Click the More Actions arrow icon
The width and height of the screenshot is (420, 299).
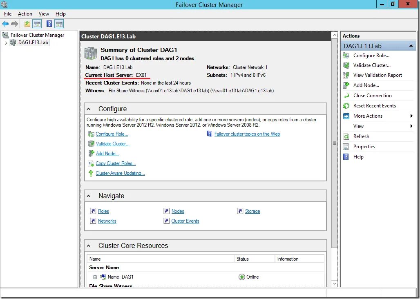(x=346, y=116)
